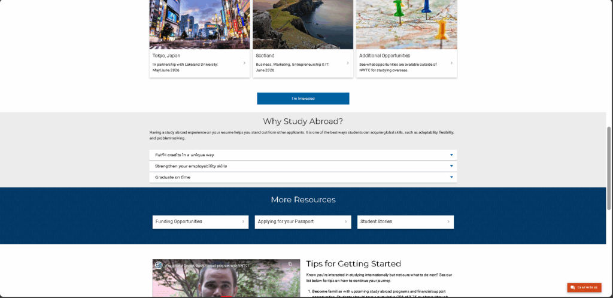Click the chevron on Additional Opportunities card
This screenshot has width=613, height=298.
point(451,63)
